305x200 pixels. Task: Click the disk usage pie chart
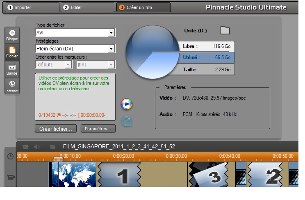pyautogui.click(x=152, y=52)
